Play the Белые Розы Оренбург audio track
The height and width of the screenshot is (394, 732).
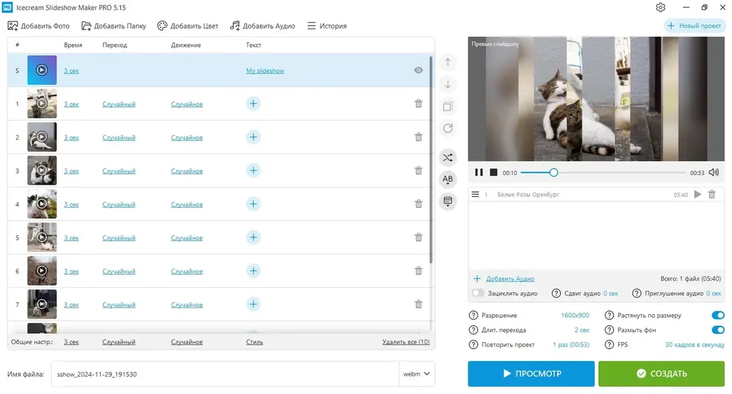click(698, 194)
